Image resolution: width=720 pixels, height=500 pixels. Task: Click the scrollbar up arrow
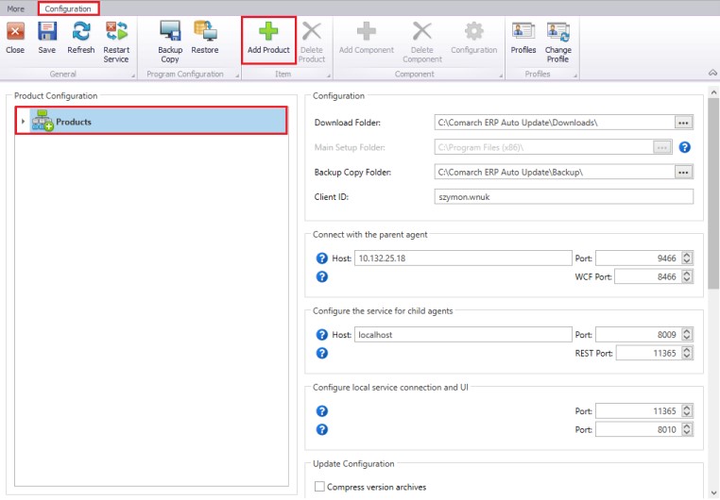pyautogui.click(x=713, y=92)
